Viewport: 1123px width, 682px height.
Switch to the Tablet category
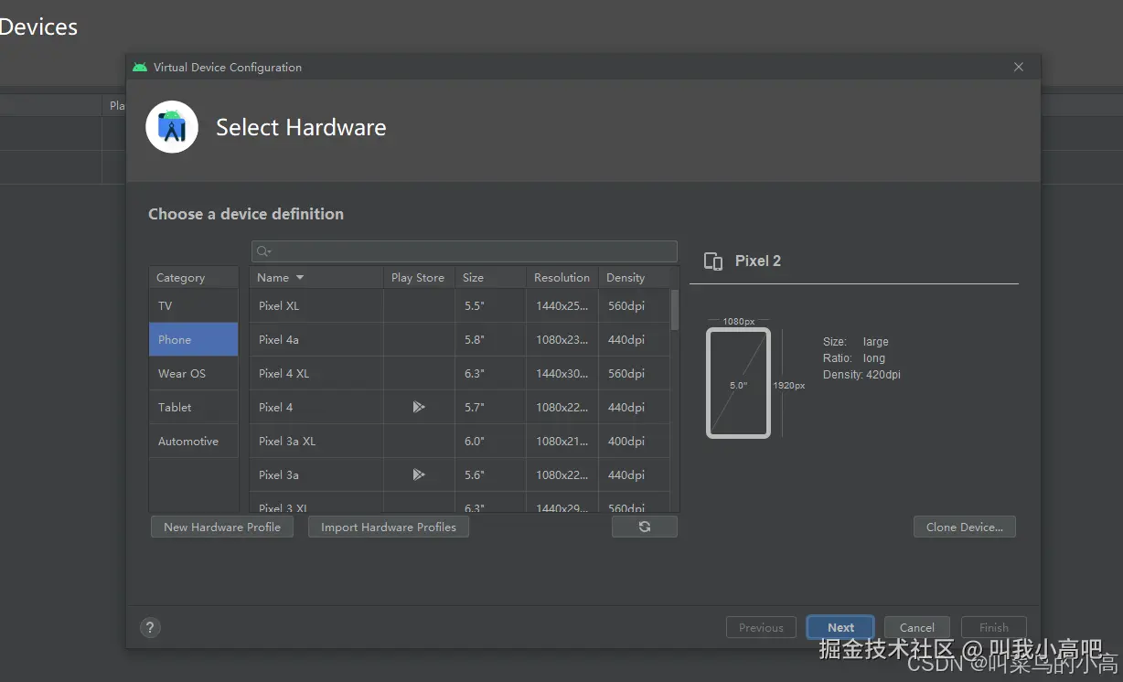(x=194, y=407)
